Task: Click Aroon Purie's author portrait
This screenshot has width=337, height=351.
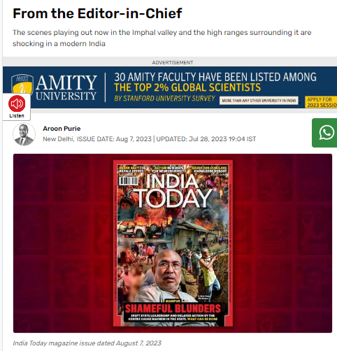Action: tap(24, 134)
